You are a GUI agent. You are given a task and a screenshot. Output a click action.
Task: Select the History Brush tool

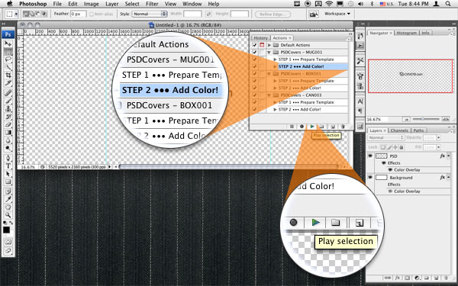tap(8, 117)
